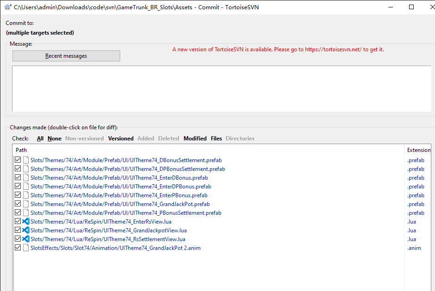Check only Modified files
The image size is (435, 291).
pos(195,139)
